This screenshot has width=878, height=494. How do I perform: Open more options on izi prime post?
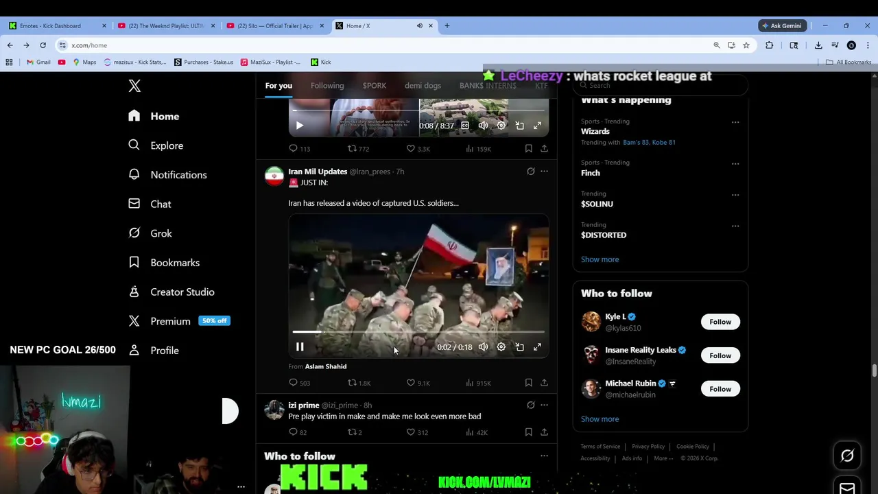[544, 405]
